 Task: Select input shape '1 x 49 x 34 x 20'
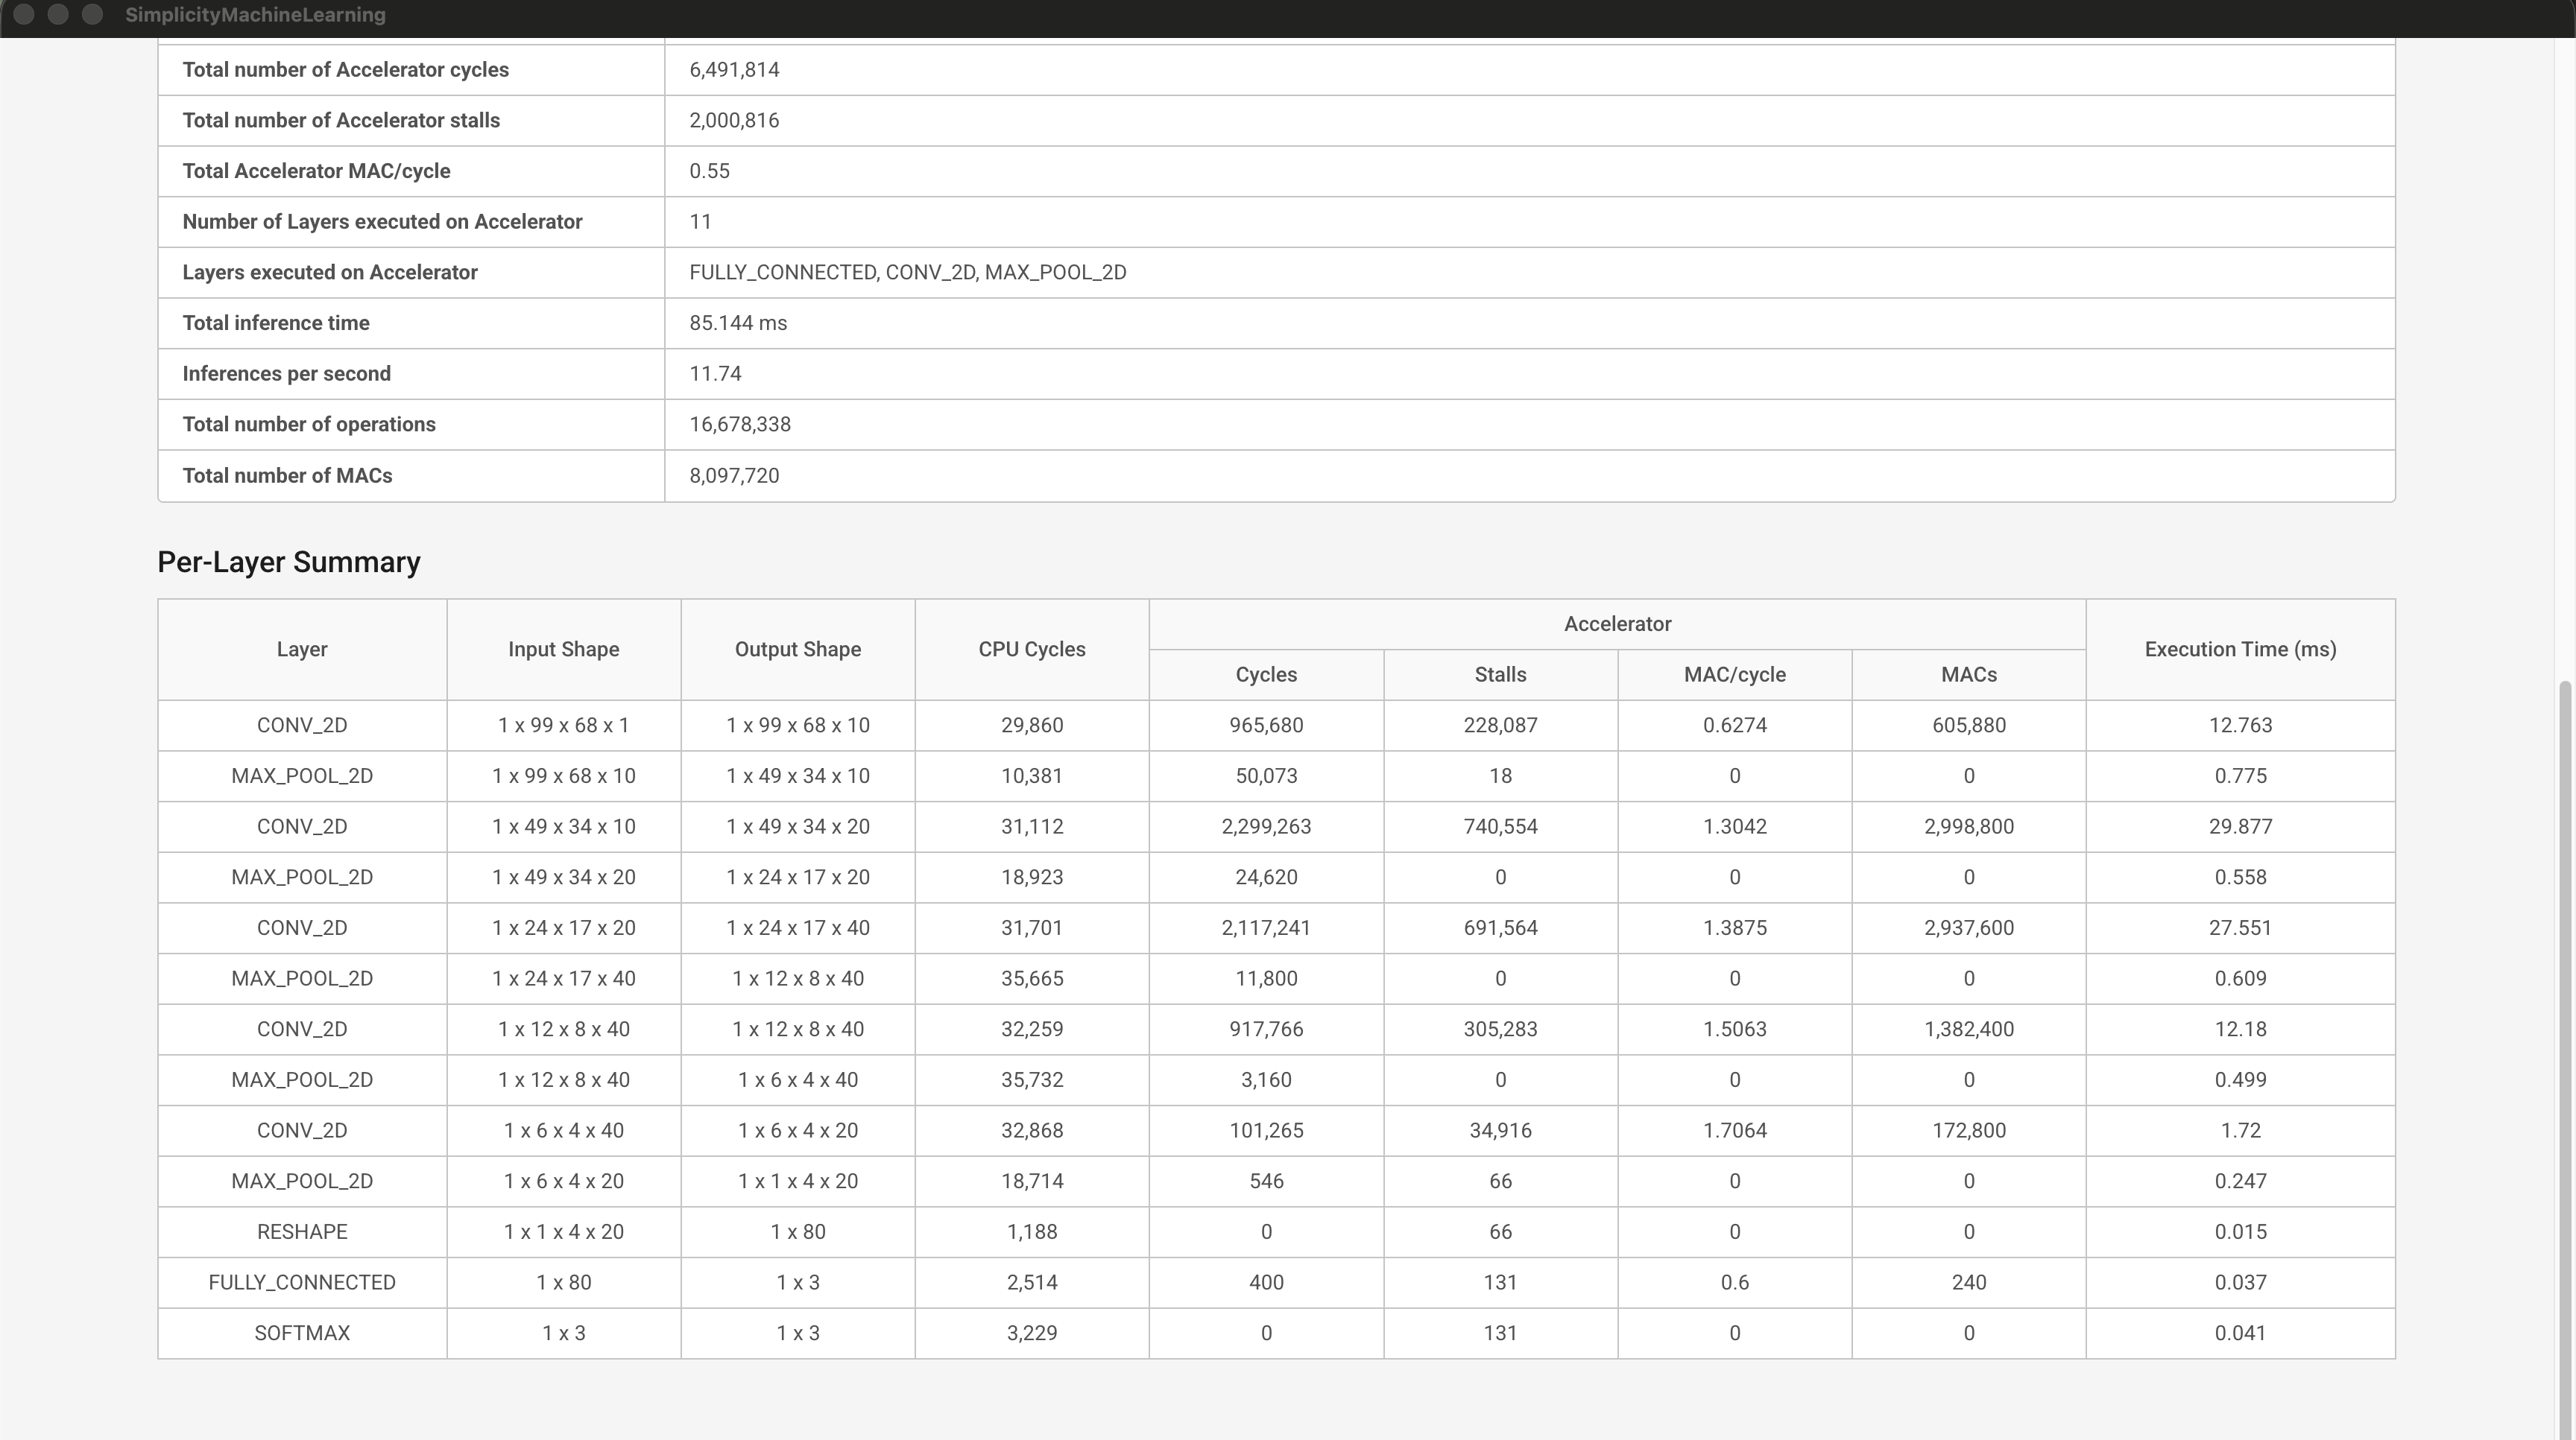coord(564,878)
